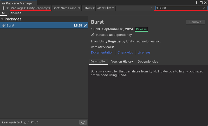Close the Package Manager window

coord(205,3)
